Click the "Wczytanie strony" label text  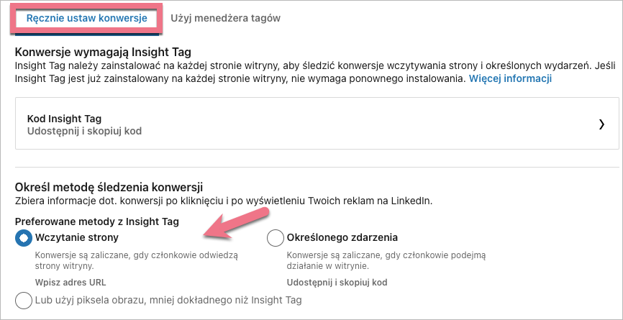point(77,237)
